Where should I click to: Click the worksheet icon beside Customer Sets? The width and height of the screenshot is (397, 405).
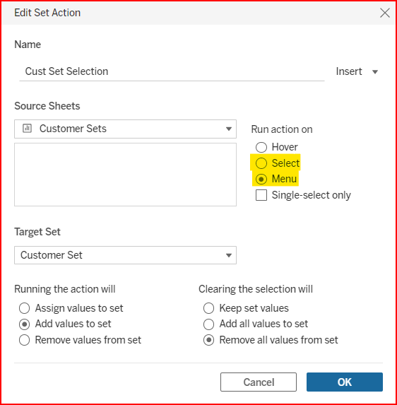pyautogui.click(x=27, y=129)
